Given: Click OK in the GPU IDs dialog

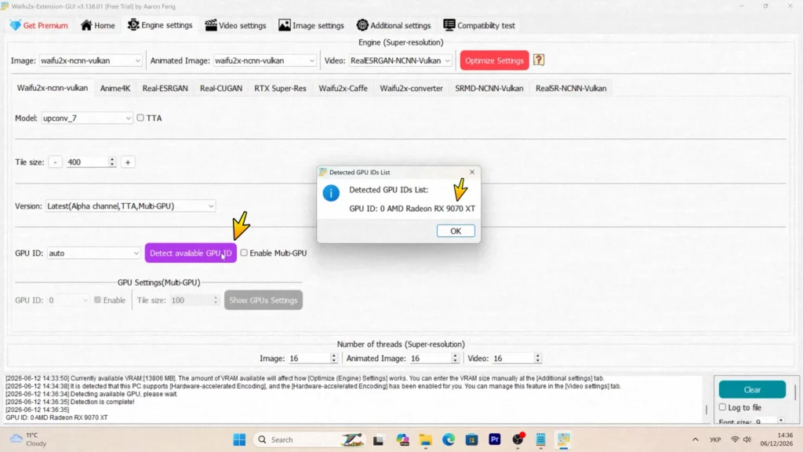Looking at the screenshot, I should click(x=456, y=231).
